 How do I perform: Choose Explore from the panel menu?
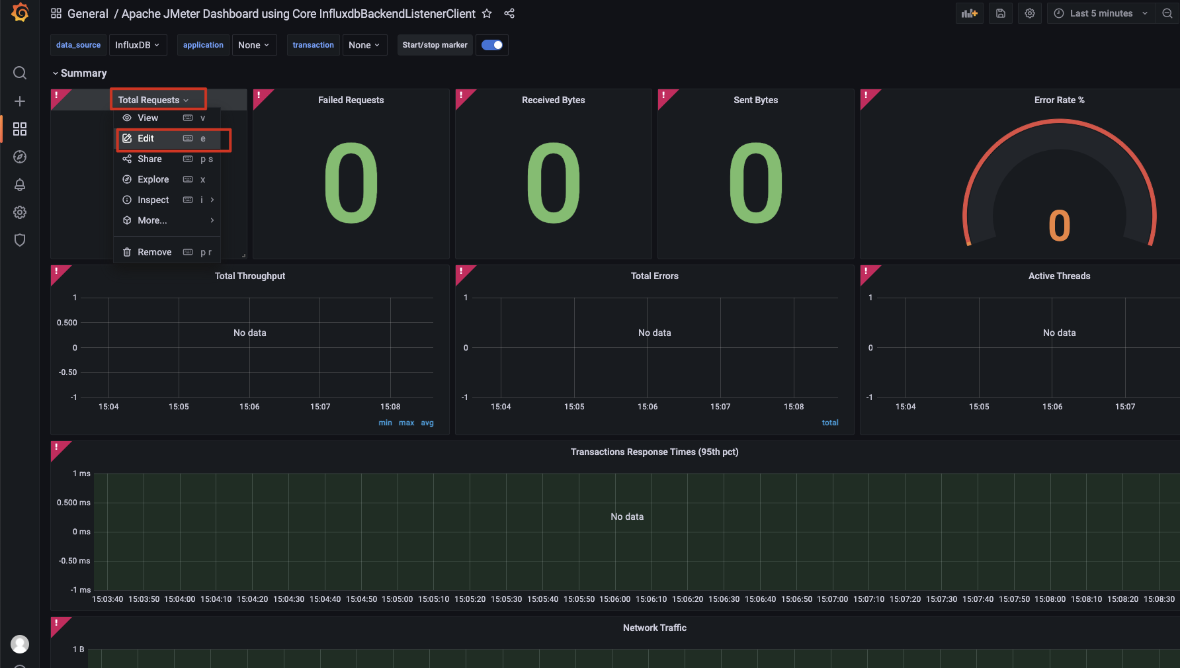[x=168, y=179]
